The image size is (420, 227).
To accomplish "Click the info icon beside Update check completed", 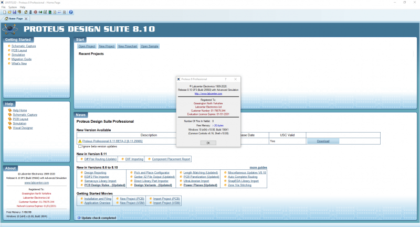I will (79, 218).
